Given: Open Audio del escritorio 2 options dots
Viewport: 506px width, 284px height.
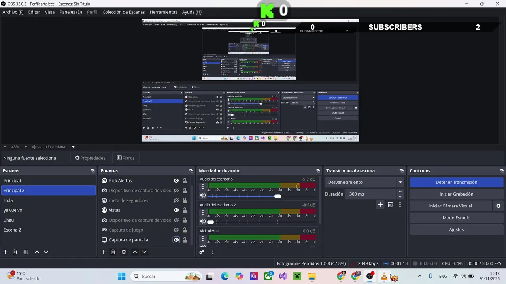Looking at the screenshot, I should tap(203, 213).
